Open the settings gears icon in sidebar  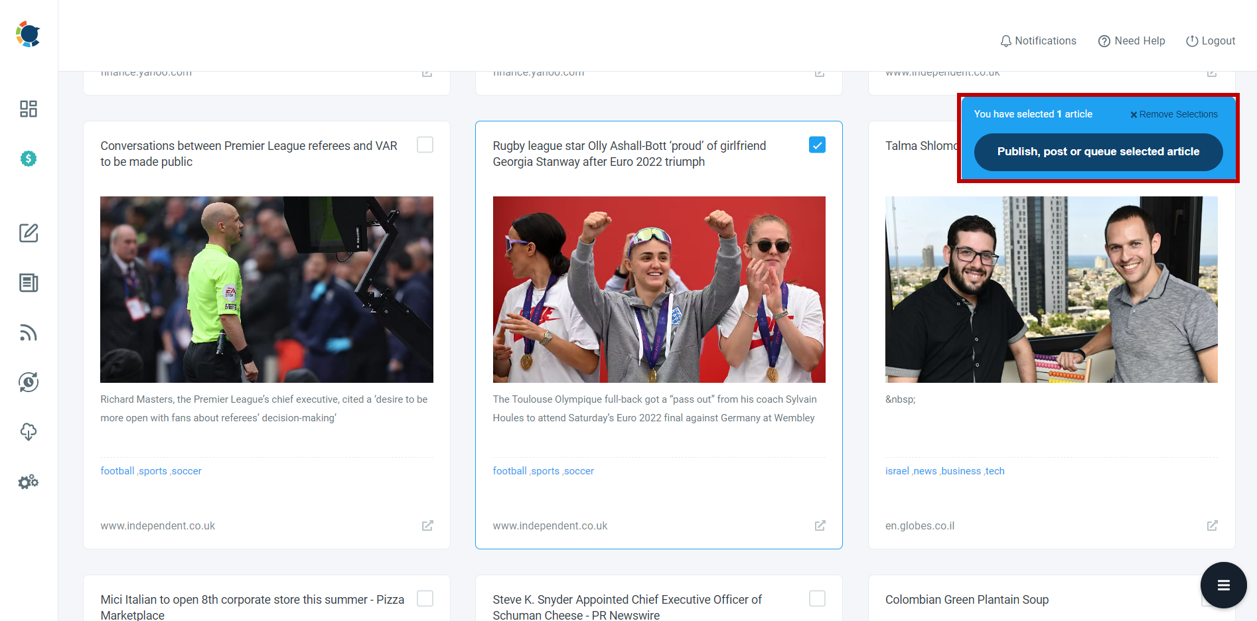(x=29, y=482)
